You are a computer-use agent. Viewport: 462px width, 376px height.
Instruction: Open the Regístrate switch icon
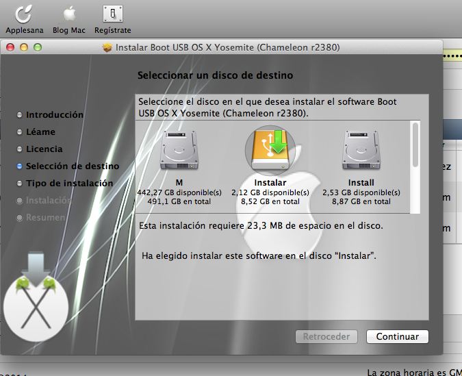tap(113, 14)
